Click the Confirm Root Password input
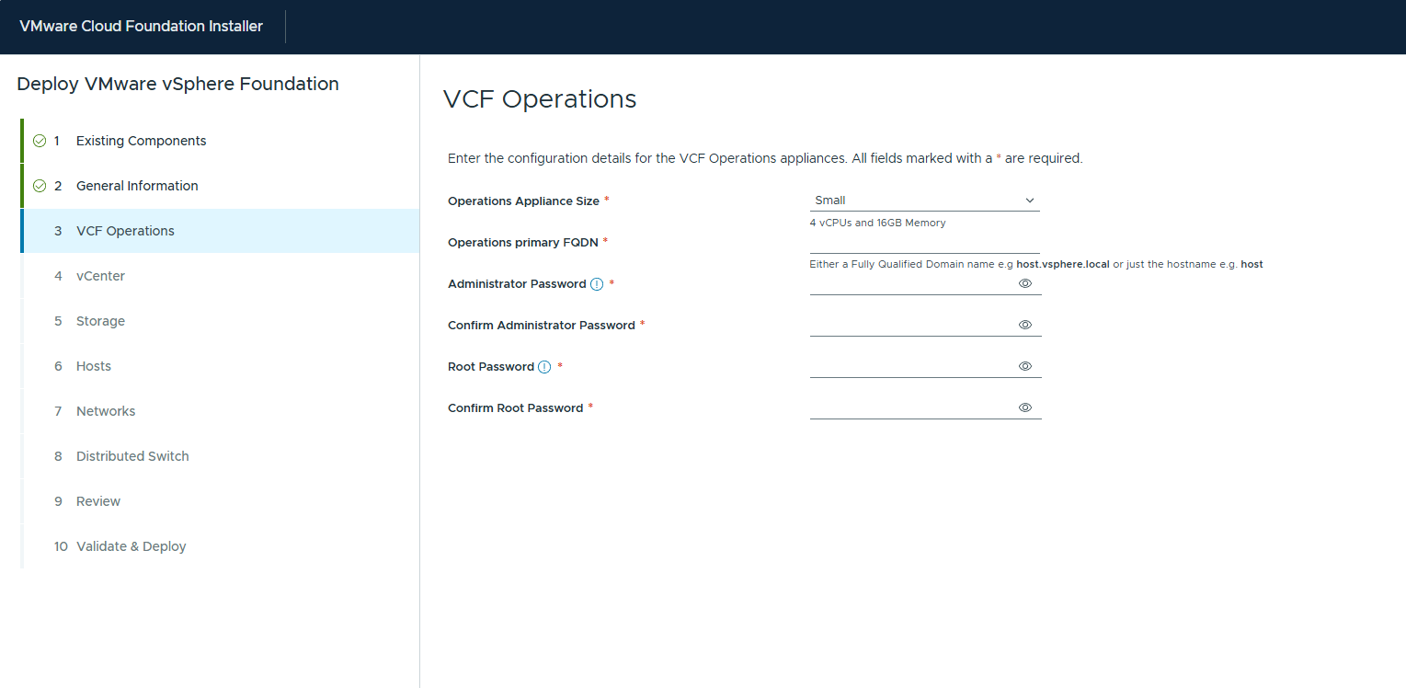Screen dimensions: 1406x688 tap(910, 408)
